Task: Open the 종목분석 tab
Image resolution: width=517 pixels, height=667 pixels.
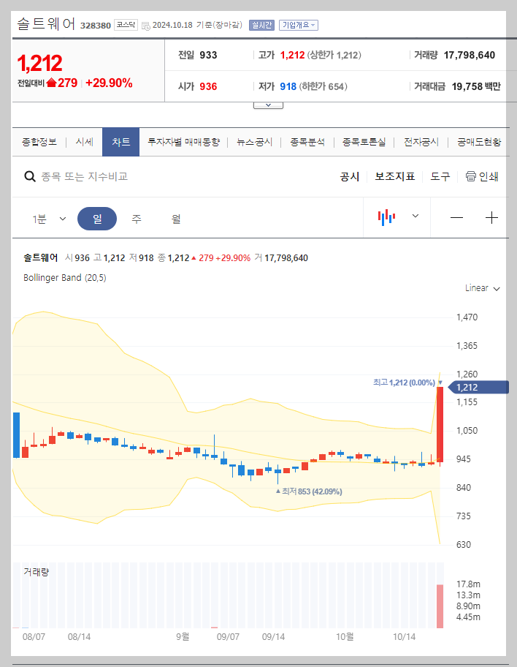Action: 307,142
